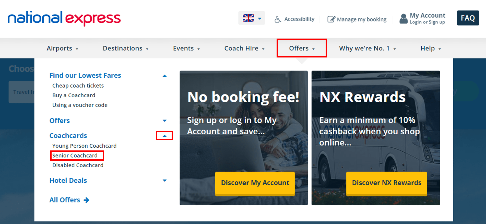Open the UK flag language selector
Screen dimensions: 486x224
click(252, 18)
